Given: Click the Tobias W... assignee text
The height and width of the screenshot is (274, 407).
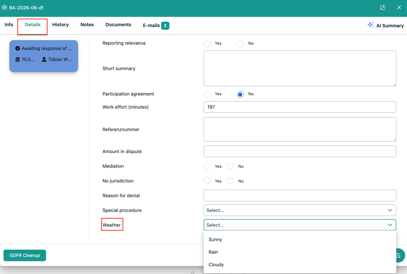Looking at the screenshot, I should [x=60, y=59].
